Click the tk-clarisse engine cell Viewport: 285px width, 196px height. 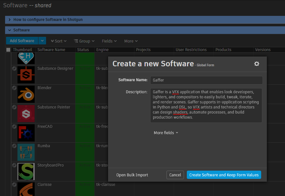point(114,189)
